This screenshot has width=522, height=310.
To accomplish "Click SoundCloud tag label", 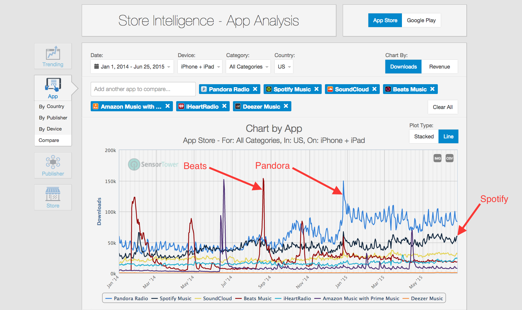I will 352,89.
